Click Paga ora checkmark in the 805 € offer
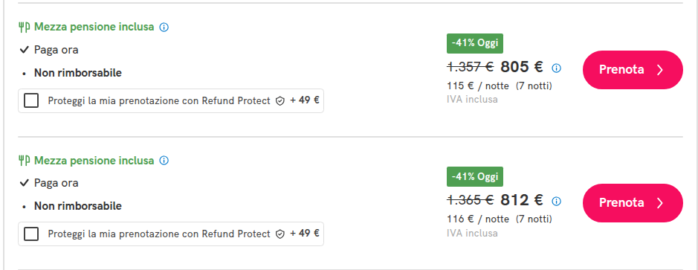Image resolution: width=698 pixels, height=270 pixels. 24,50
